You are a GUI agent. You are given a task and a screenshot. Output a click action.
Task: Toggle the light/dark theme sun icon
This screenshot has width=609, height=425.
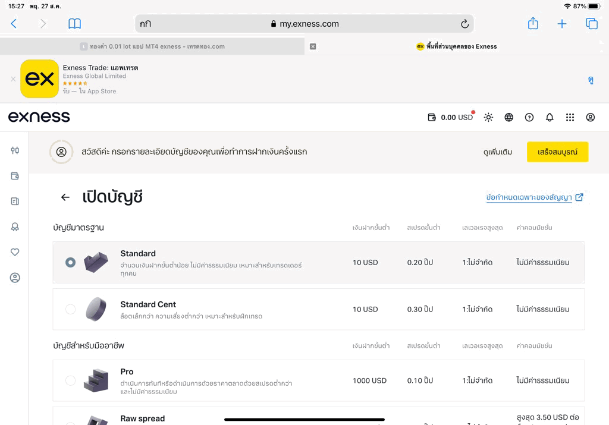[488, 117]
